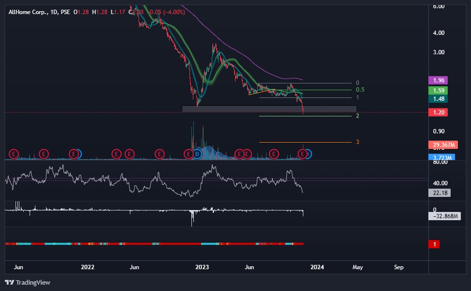
Task: Click the TradingView logo in the corner
Action: pos(27,282)
